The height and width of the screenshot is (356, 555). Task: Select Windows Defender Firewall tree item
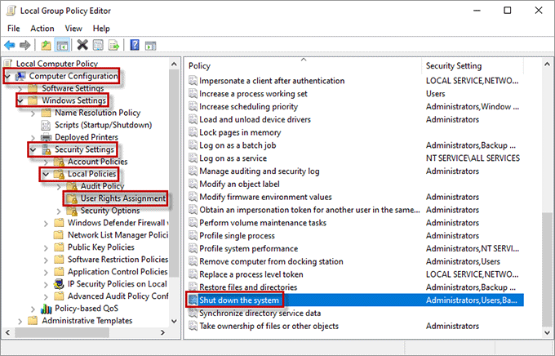click(118, 223)
